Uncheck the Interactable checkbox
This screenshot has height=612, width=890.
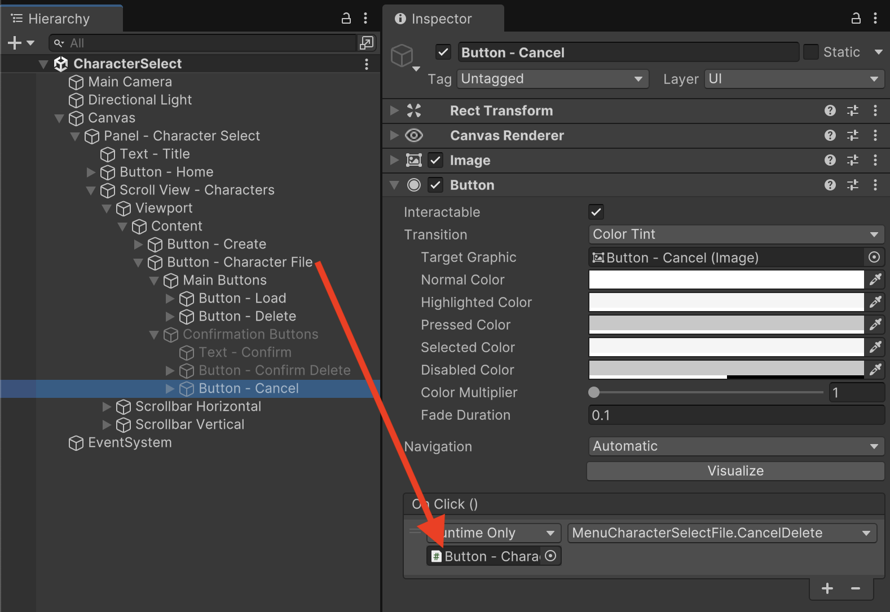(x=596, y=212)
